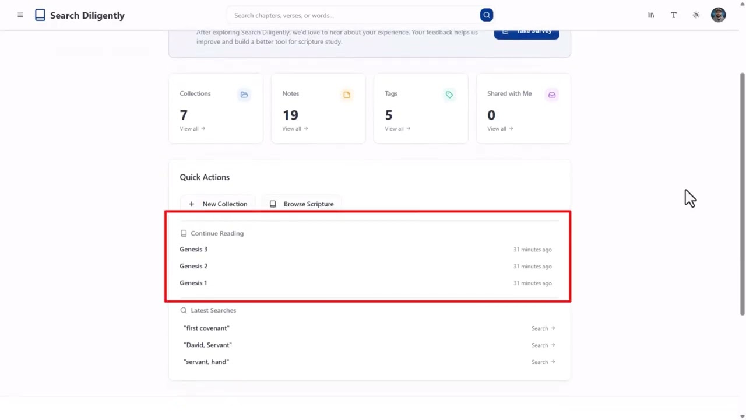Click the Collections folder icon

[x=244, y=94]
